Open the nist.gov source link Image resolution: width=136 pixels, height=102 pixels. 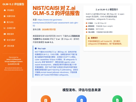coord(56,23)
